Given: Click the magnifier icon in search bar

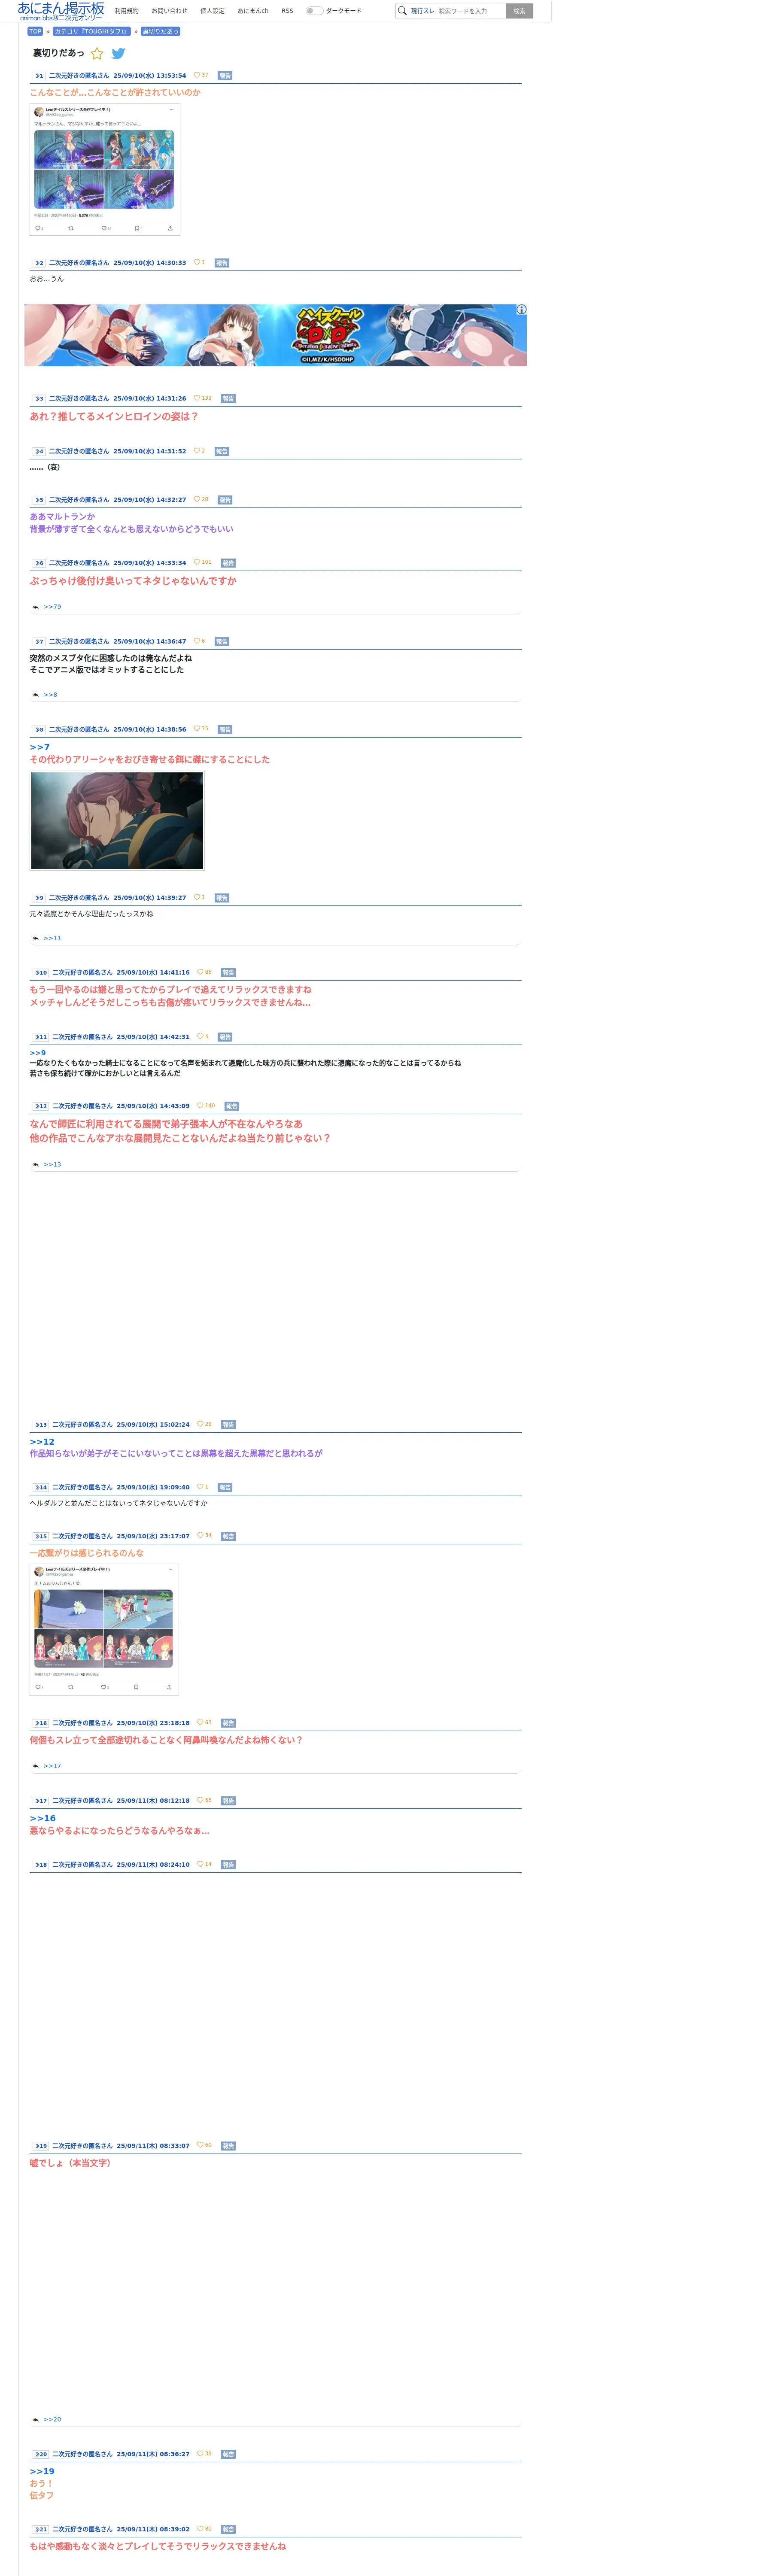Looking at the screenshot, I should pos(402,11).
